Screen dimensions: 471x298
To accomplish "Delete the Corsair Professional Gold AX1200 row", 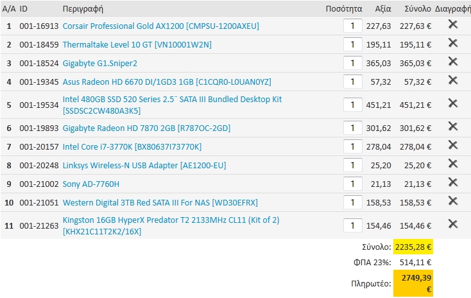I will tap(452, 24).
